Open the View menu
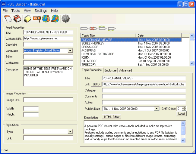 click(x=27, y=11)
